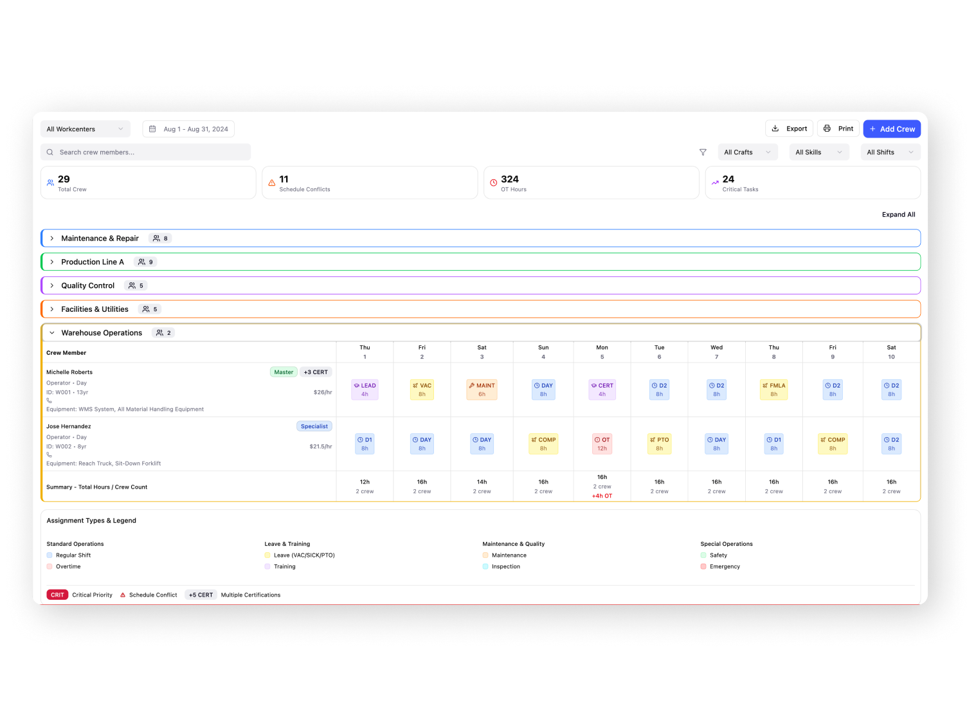Open the All Skills dropdown
Viewport: 967px width, 720px height.
tap(819, 152)
